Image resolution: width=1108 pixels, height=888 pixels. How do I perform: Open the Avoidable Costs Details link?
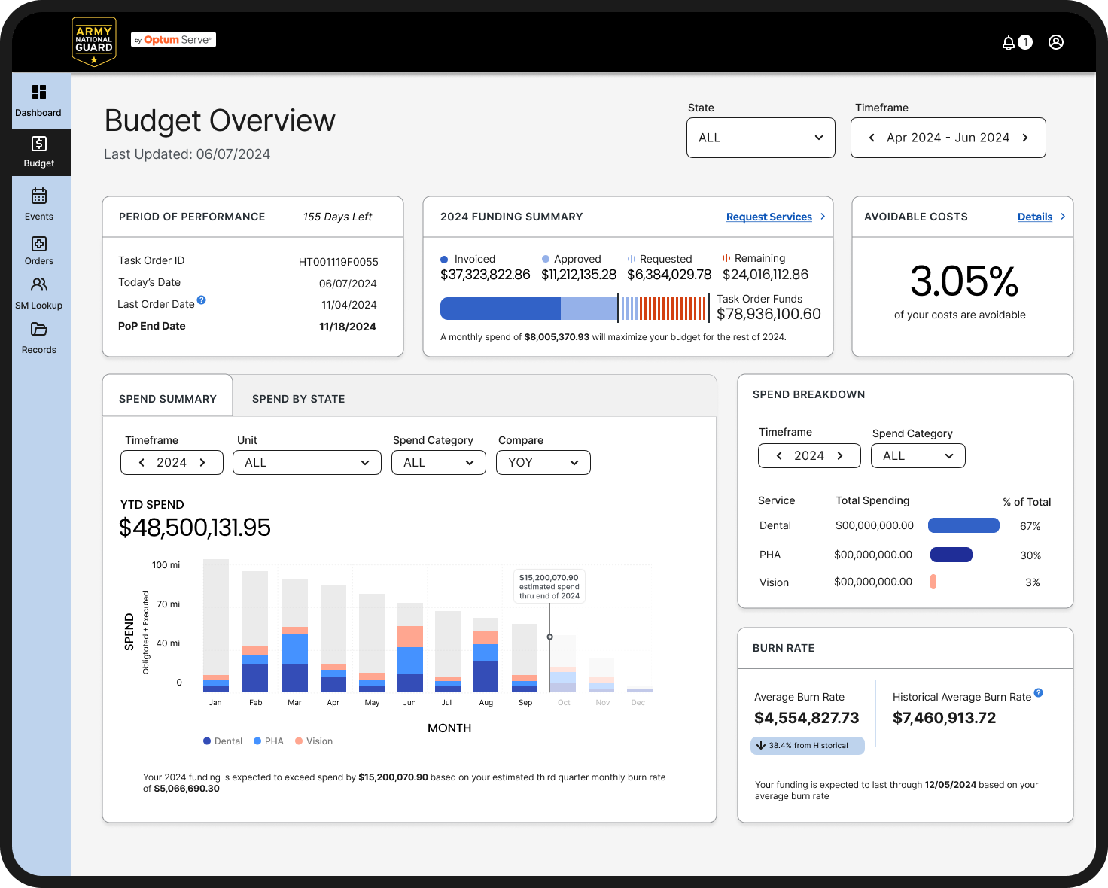point(1035,217)
